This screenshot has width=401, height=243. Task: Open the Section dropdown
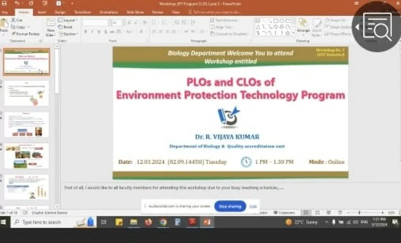69,34
